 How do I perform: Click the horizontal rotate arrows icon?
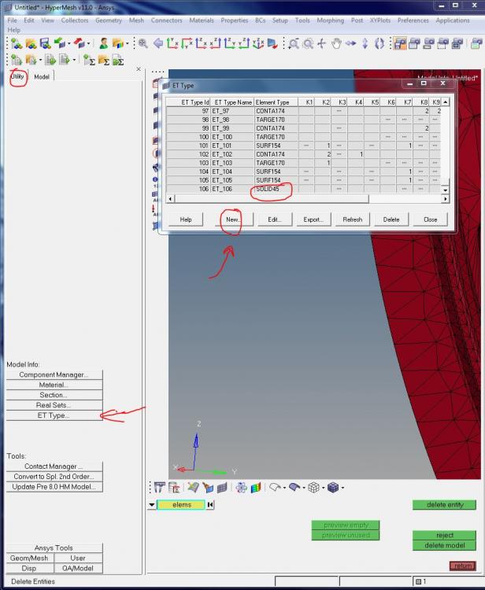click(x=350, y=43)
